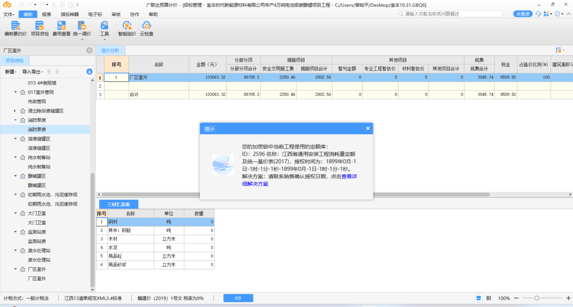The image size is (573, 307).
Task: Click the blue info circle icon
Action: 557,14
